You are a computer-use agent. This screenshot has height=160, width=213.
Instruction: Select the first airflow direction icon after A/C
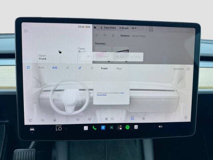click(x=67, y=68)
